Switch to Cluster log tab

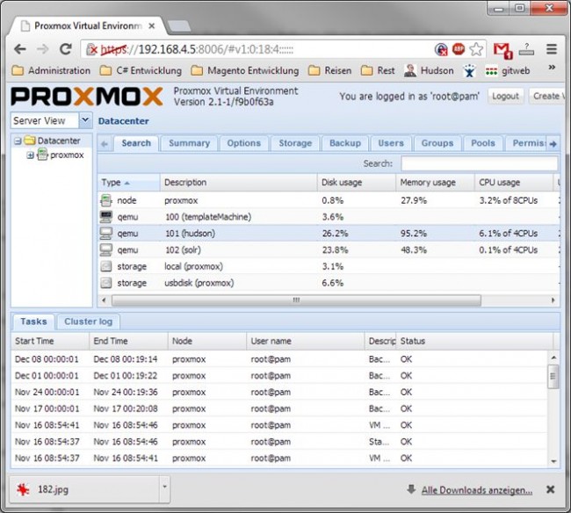(89, 322)
